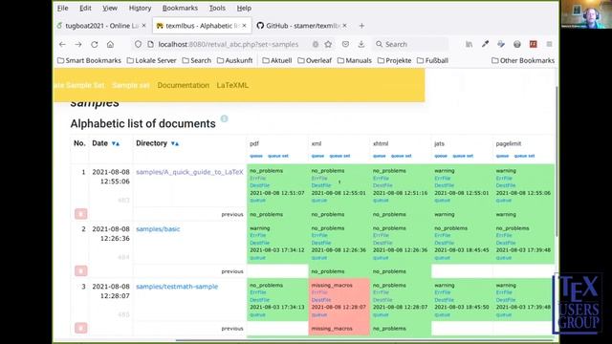612x344 pixels.
Task: Click queue set link under xml column header
Action: tap(339, 156)
